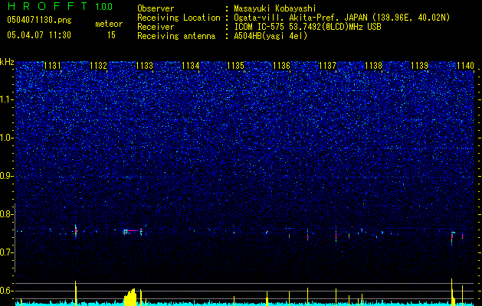Click time marker 1131
Image resolution: width=482 pixels, height=306 pixels.
click(x=53, y=65)
